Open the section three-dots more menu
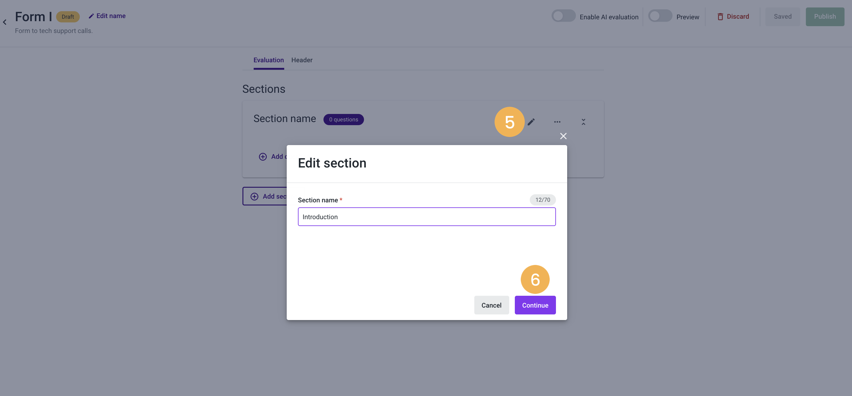This screenshot has width=852, height=396. [557, 122]
